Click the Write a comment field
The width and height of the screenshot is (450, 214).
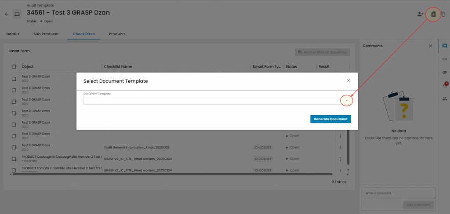coord(398,193)
